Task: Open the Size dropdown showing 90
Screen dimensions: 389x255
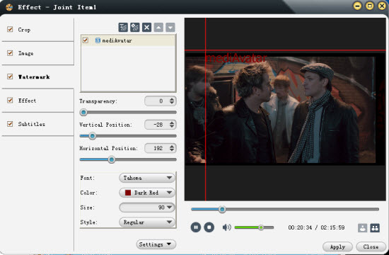Action: pyautogui.click(x=147, y=208)
